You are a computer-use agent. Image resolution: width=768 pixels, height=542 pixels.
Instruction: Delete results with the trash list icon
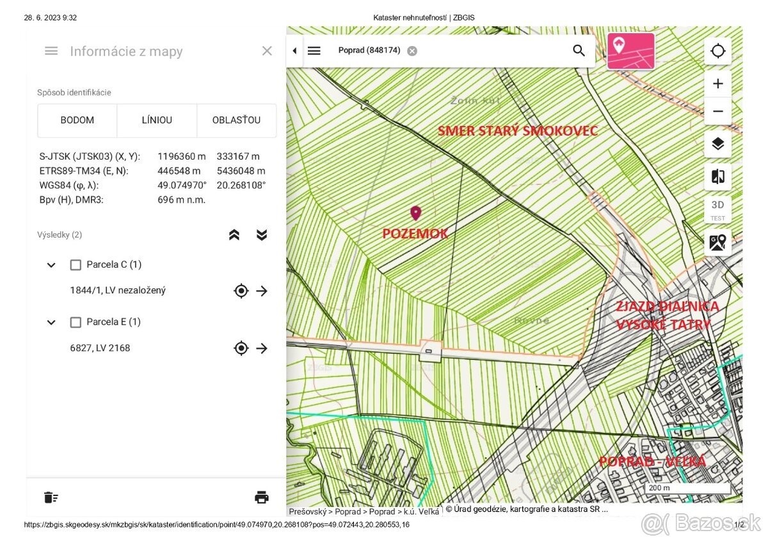click(51, 497)
